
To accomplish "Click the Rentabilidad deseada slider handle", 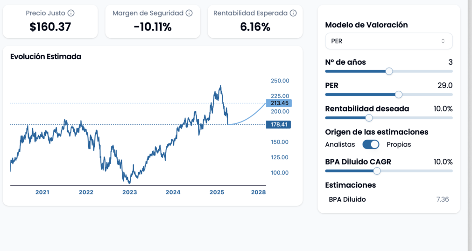I will (369, 118).
